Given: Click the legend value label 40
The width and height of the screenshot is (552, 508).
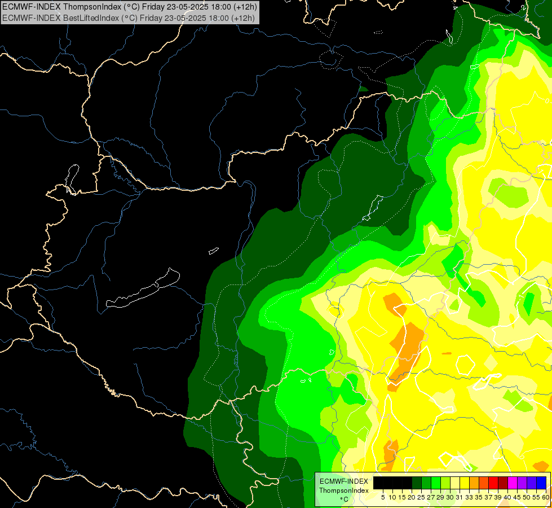Looking at the screenshot, I should point(507,497).
